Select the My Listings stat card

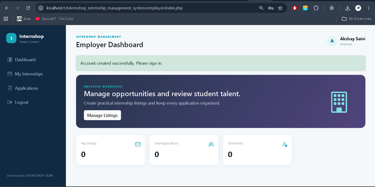[x=111, y=150]
